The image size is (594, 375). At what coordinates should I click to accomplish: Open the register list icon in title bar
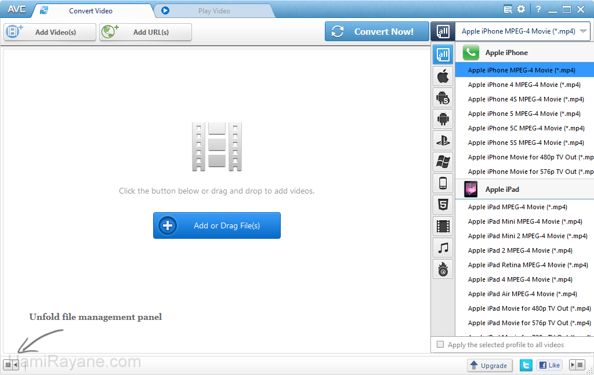508,9
